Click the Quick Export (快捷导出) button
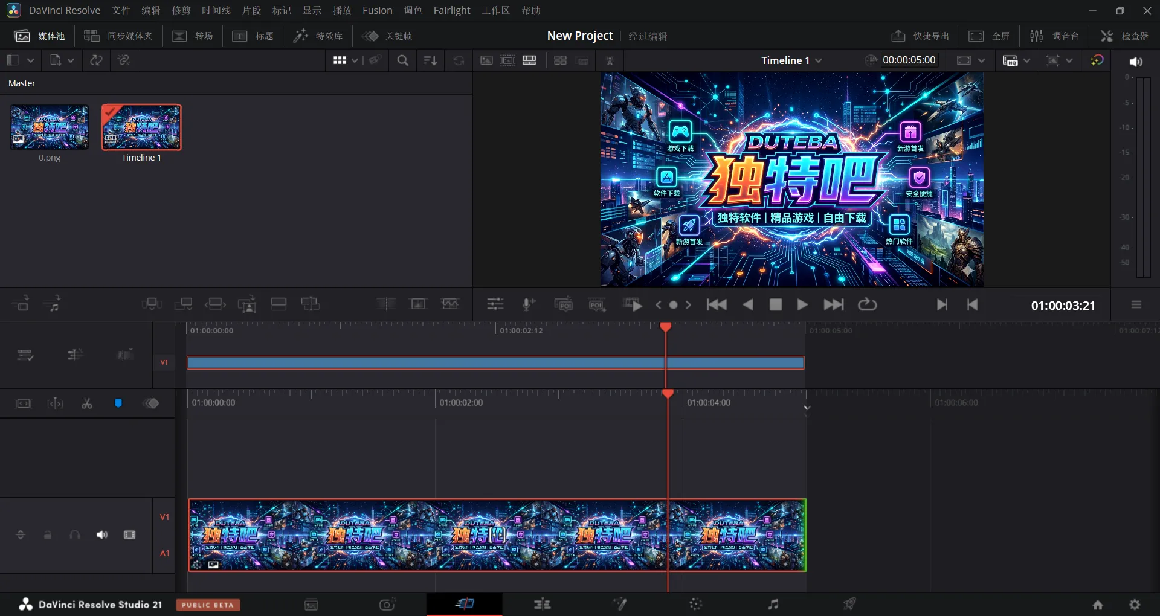The width and height of the screenshot is (1160, 616). point(920,36)
